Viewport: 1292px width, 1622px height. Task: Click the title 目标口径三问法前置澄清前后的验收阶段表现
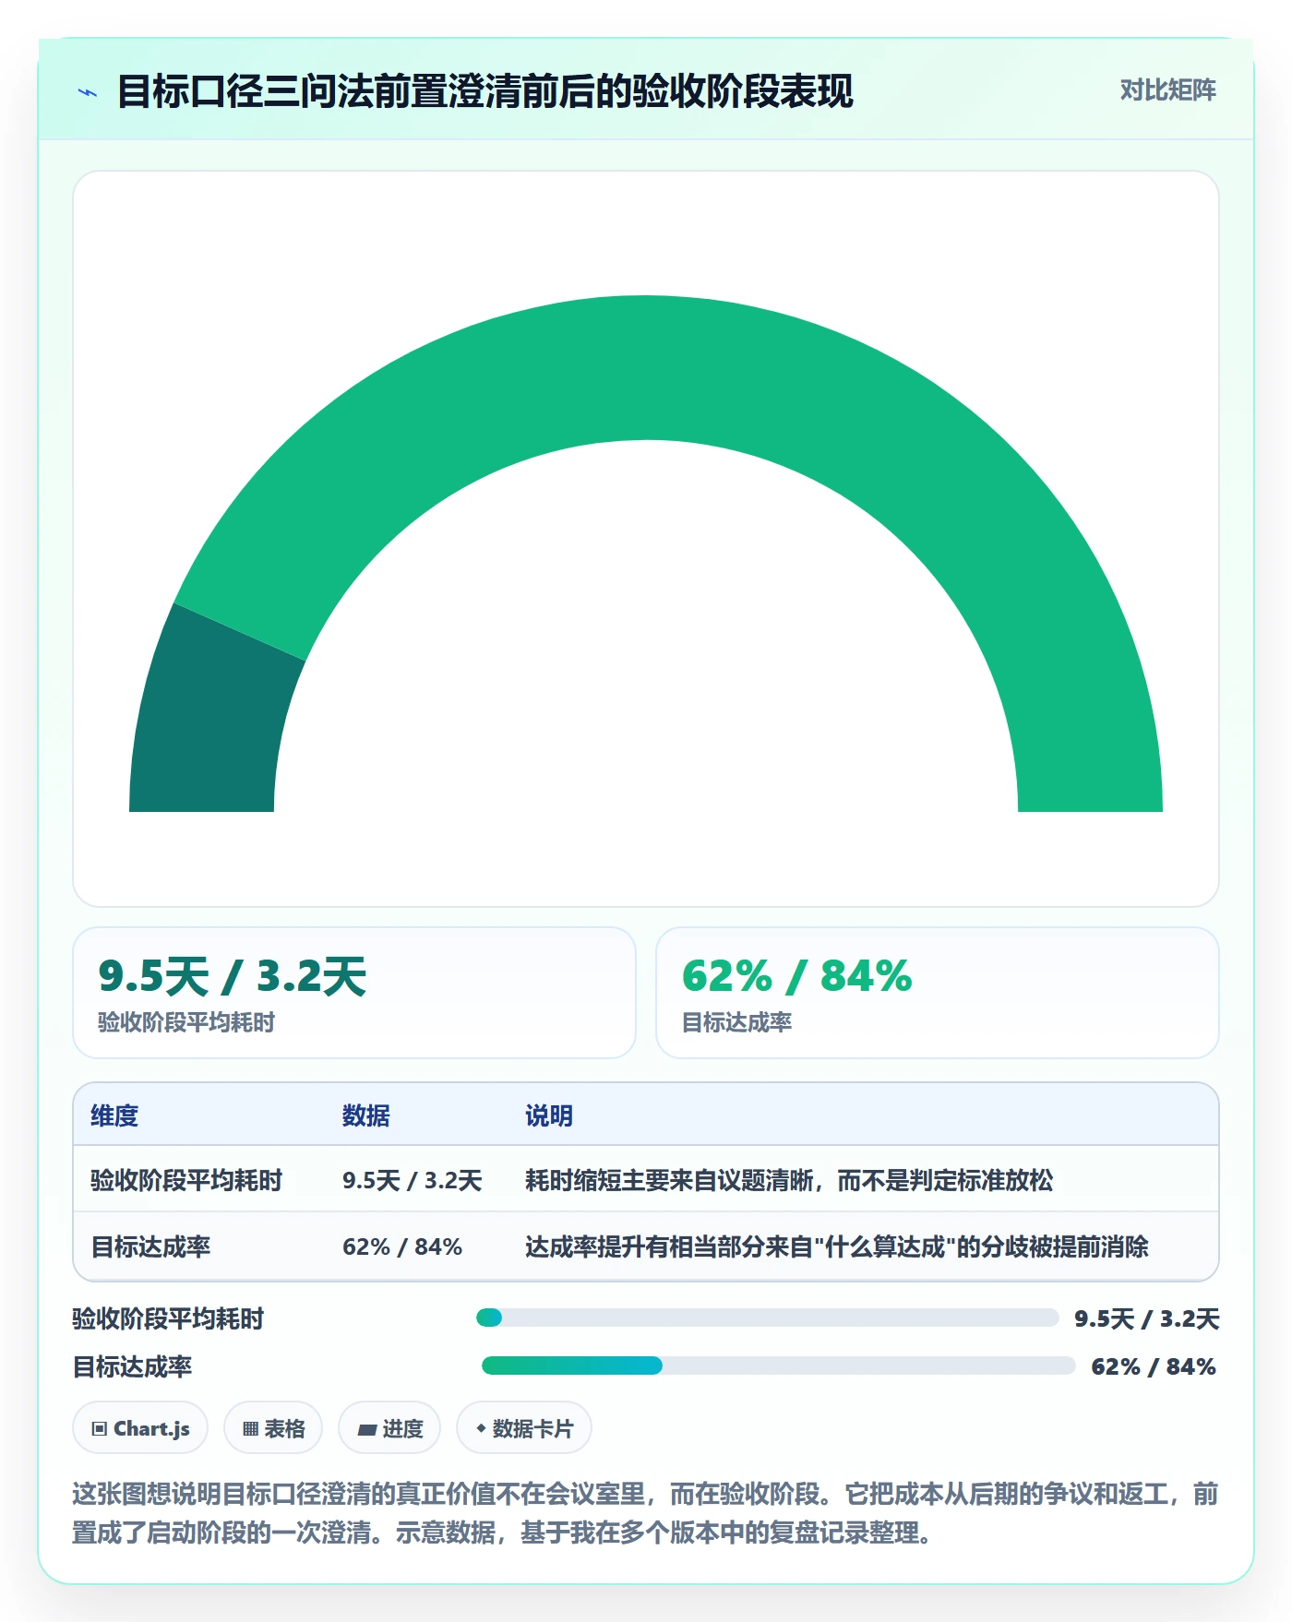[485, 91]
